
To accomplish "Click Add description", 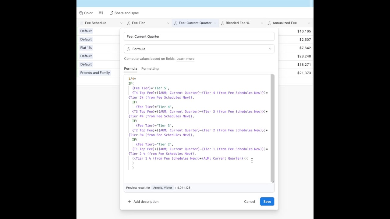I will coord(143,202).
